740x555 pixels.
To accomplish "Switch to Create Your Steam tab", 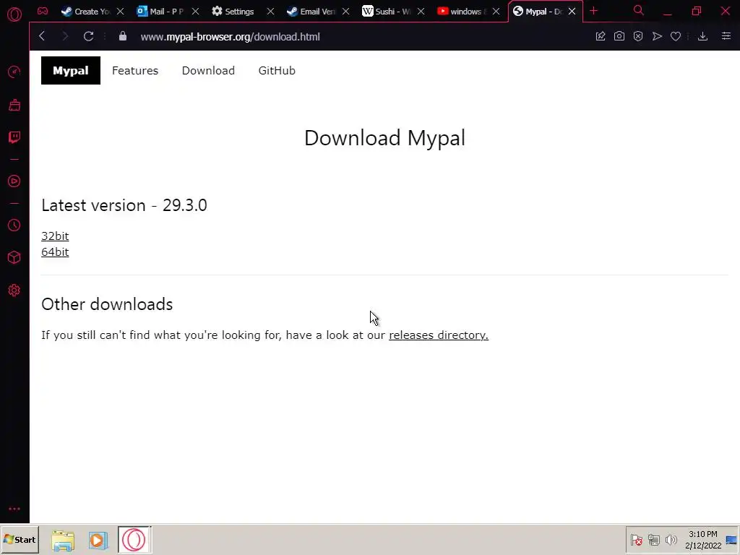I will pos(86,12).
